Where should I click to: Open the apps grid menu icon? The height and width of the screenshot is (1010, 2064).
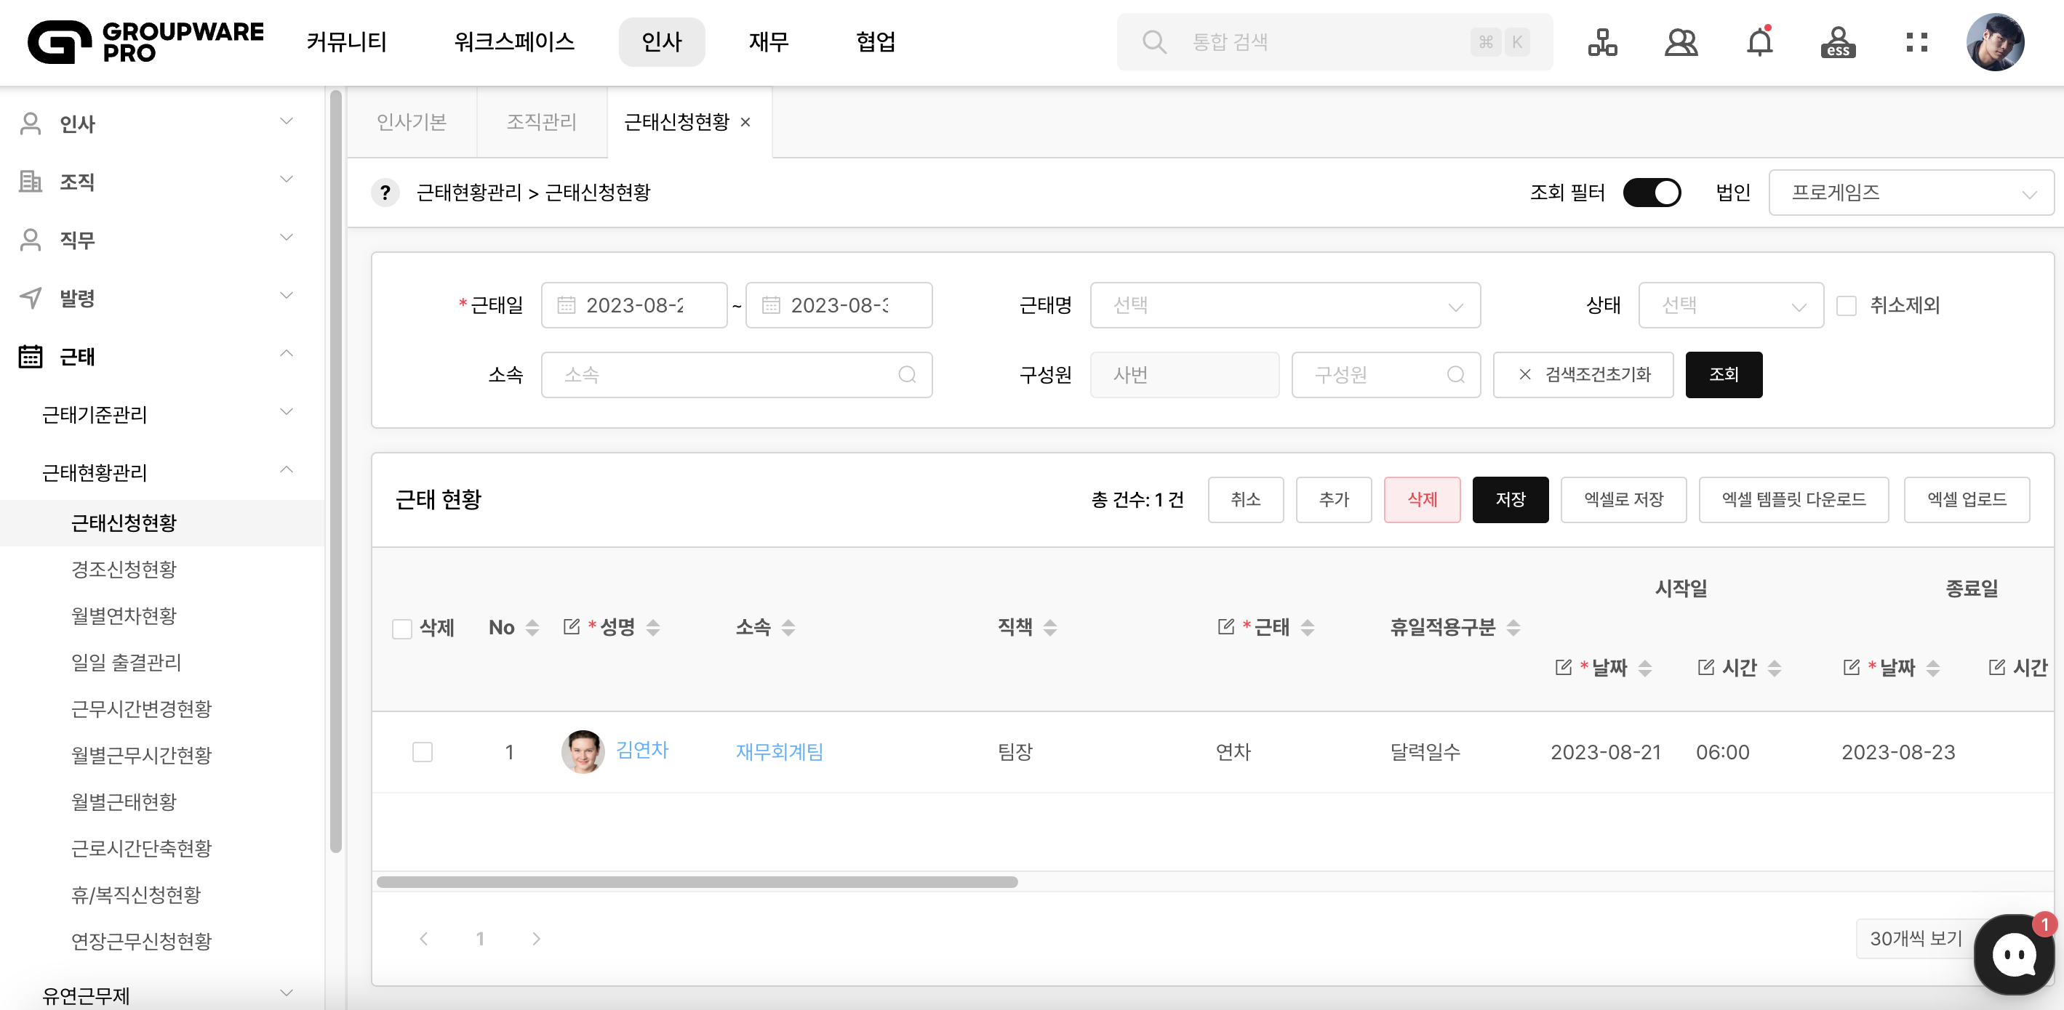[x=1916, y=41]
